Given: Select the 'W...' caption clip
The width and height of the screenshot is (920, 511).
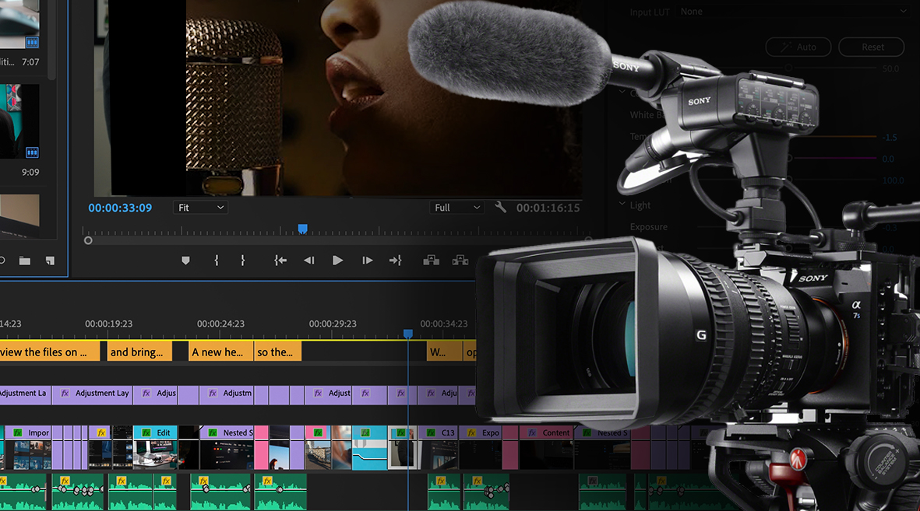Looking at the screenshot, I should (444, 352).
